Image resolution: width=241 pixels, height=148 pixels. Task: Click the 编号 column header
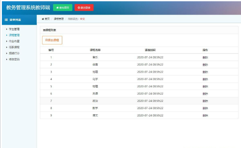[x=51, y=50]
